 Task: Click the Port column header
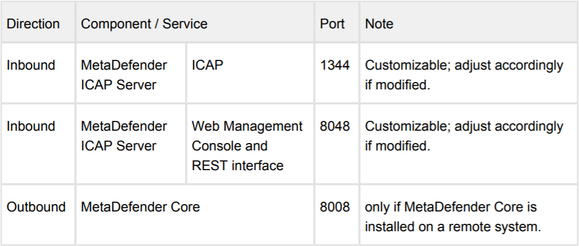pyautogui.click(x=336, y=22)
